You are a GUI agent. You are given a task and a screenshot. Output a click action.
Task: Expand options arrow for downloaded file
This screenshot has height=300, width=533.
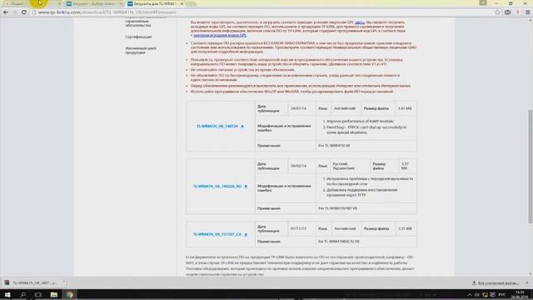click(x=63, y=282)
